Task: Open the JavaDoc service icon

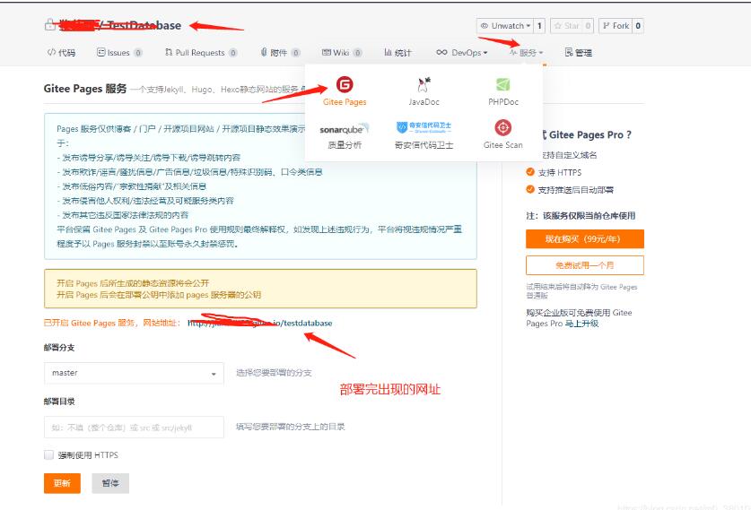Action: 424,84
